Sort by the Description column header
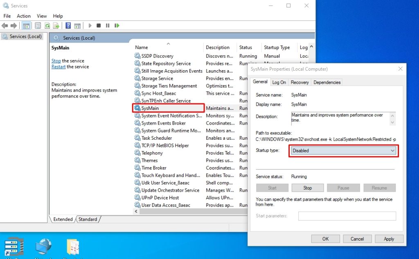The height and width of the screenshot is (259, 419). 220,47
